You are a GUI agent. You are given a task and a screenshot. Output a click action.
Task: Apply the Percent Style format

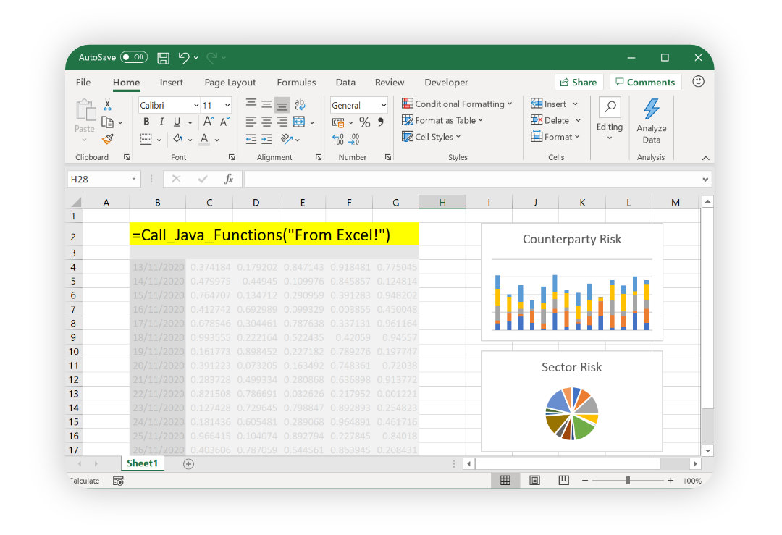(364, 122)
